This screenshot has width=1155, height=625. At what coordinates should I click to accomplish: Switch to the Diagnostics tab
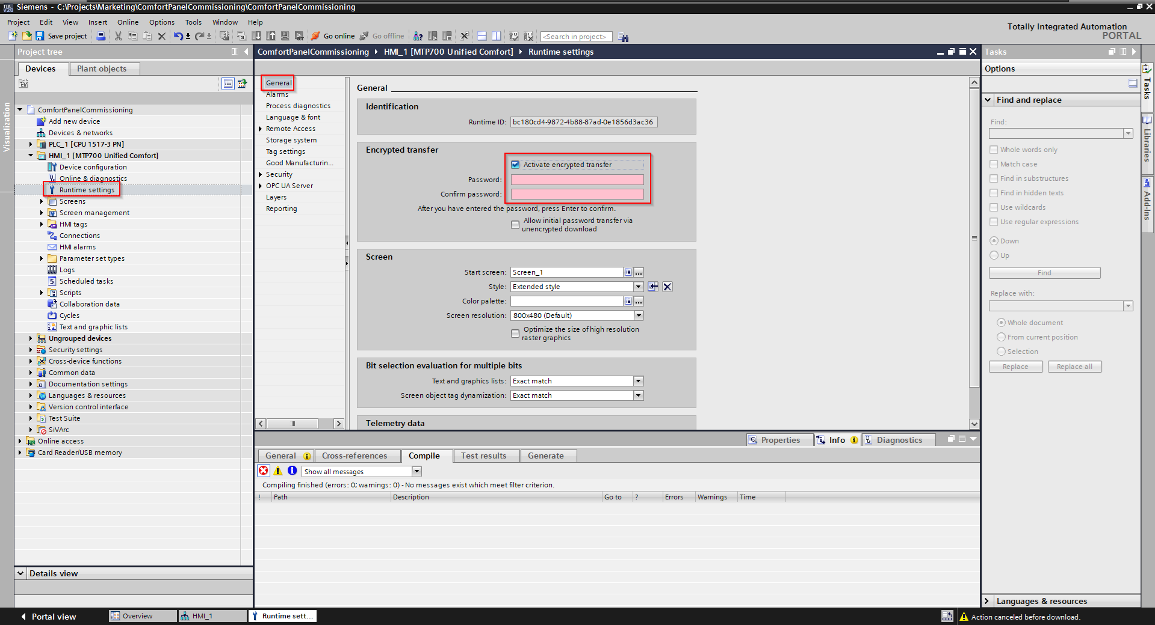899,440
